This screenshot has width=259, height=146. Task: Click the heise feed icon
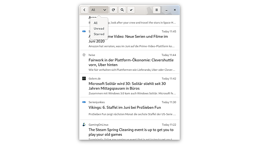point(84,55)
